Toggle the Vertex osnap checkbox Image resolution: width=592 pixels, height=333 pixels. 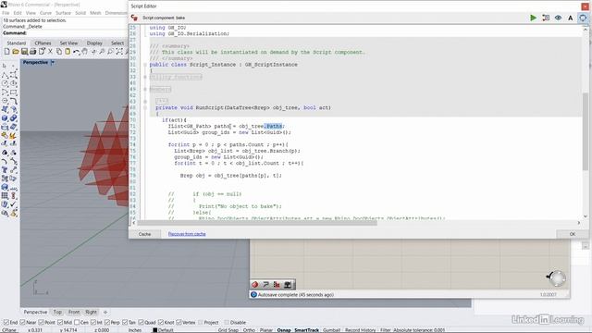click(x=179, y=323)
